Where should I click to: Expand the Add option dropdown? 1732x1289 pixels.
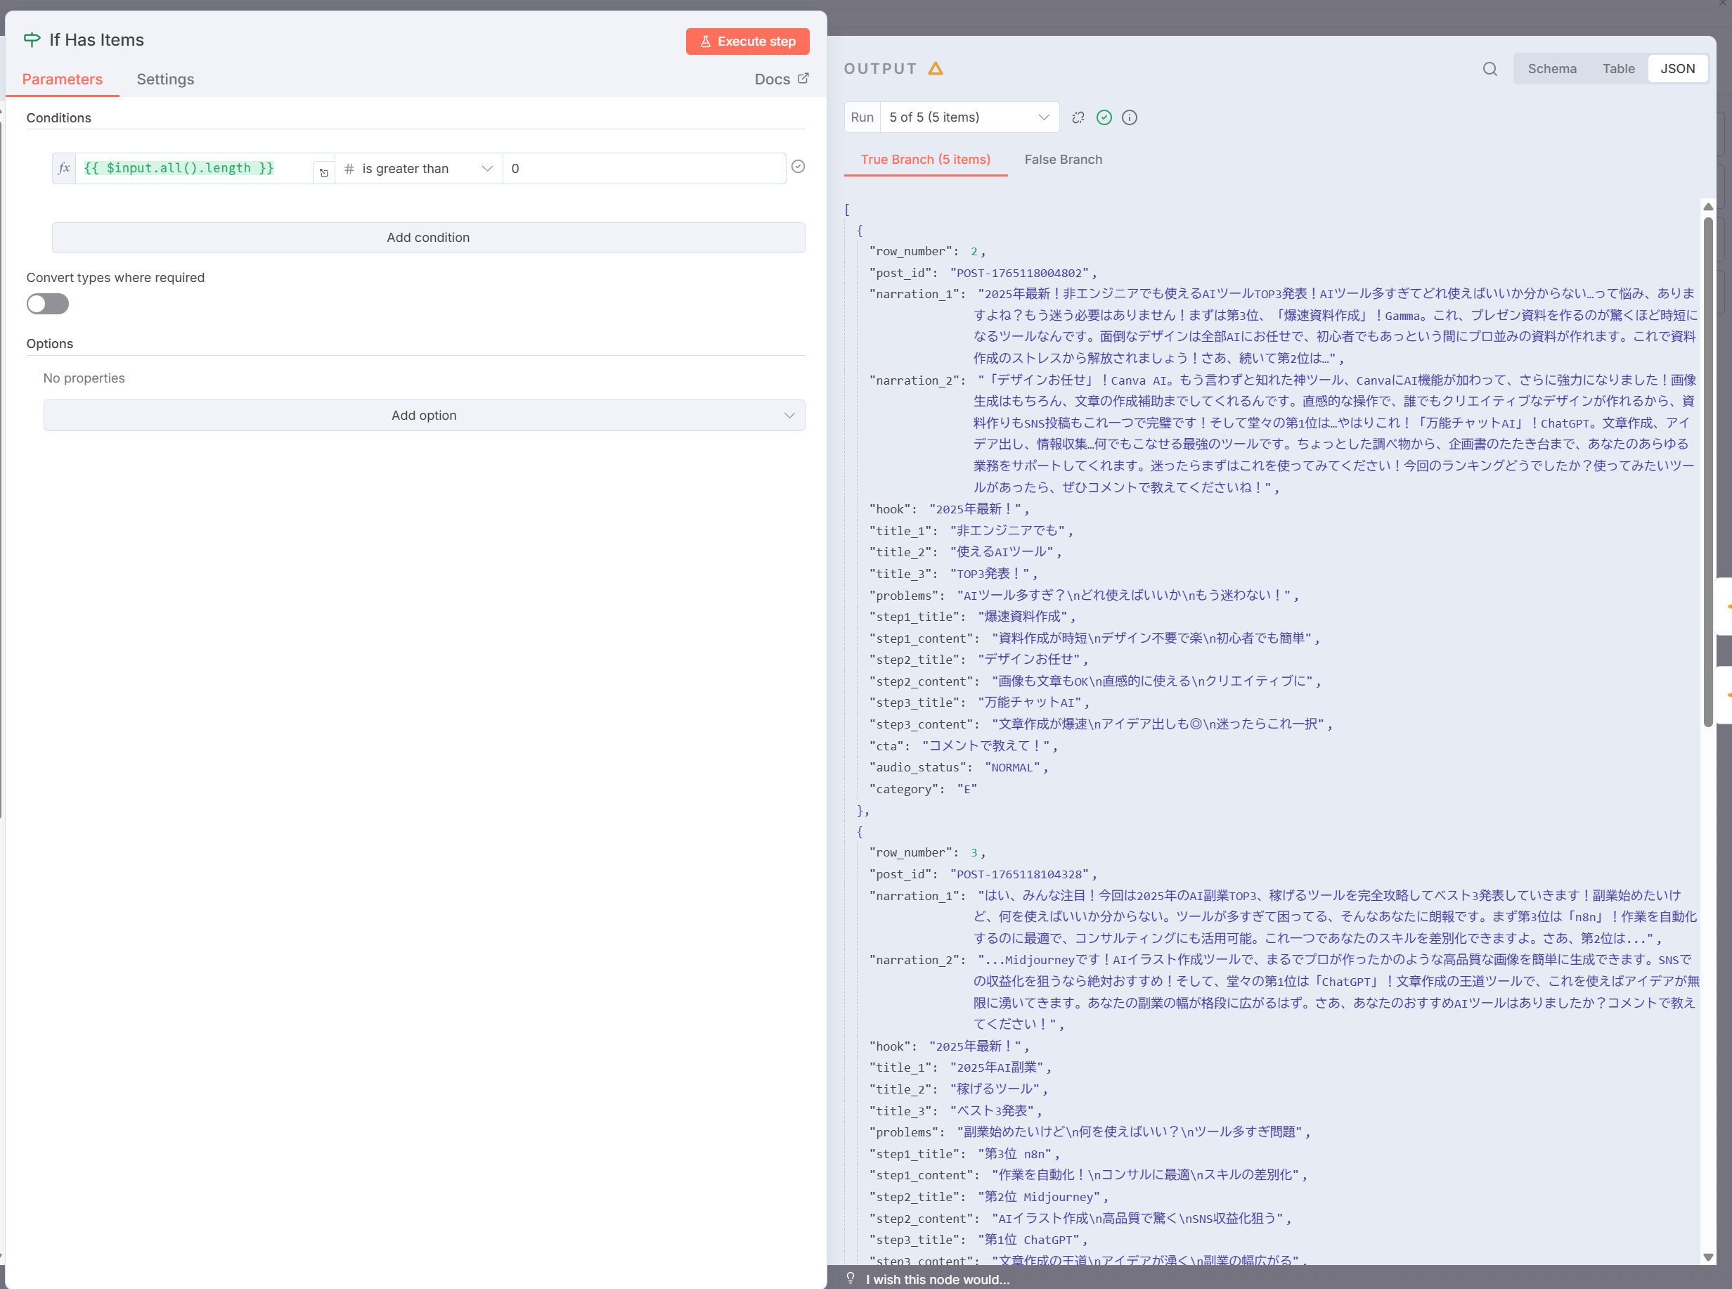pos(425,415)
